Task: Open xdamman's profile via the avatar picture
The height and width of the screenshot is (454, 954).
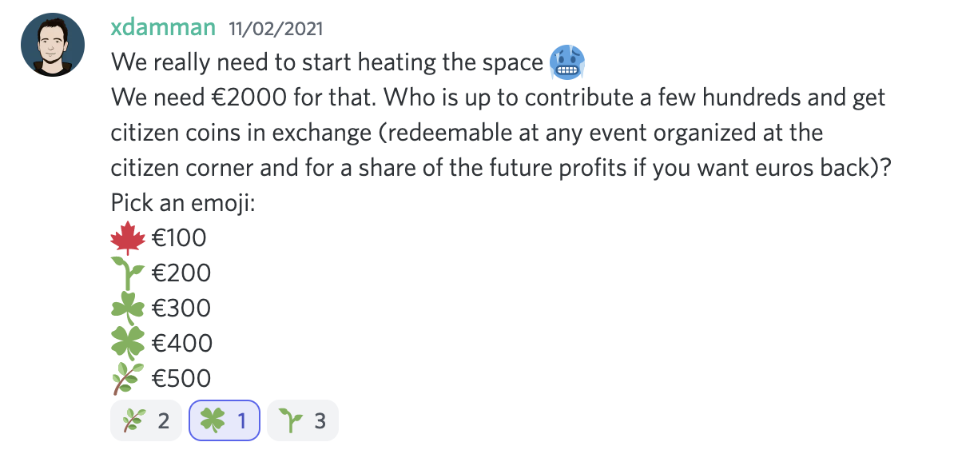Action: coord(53,45)
